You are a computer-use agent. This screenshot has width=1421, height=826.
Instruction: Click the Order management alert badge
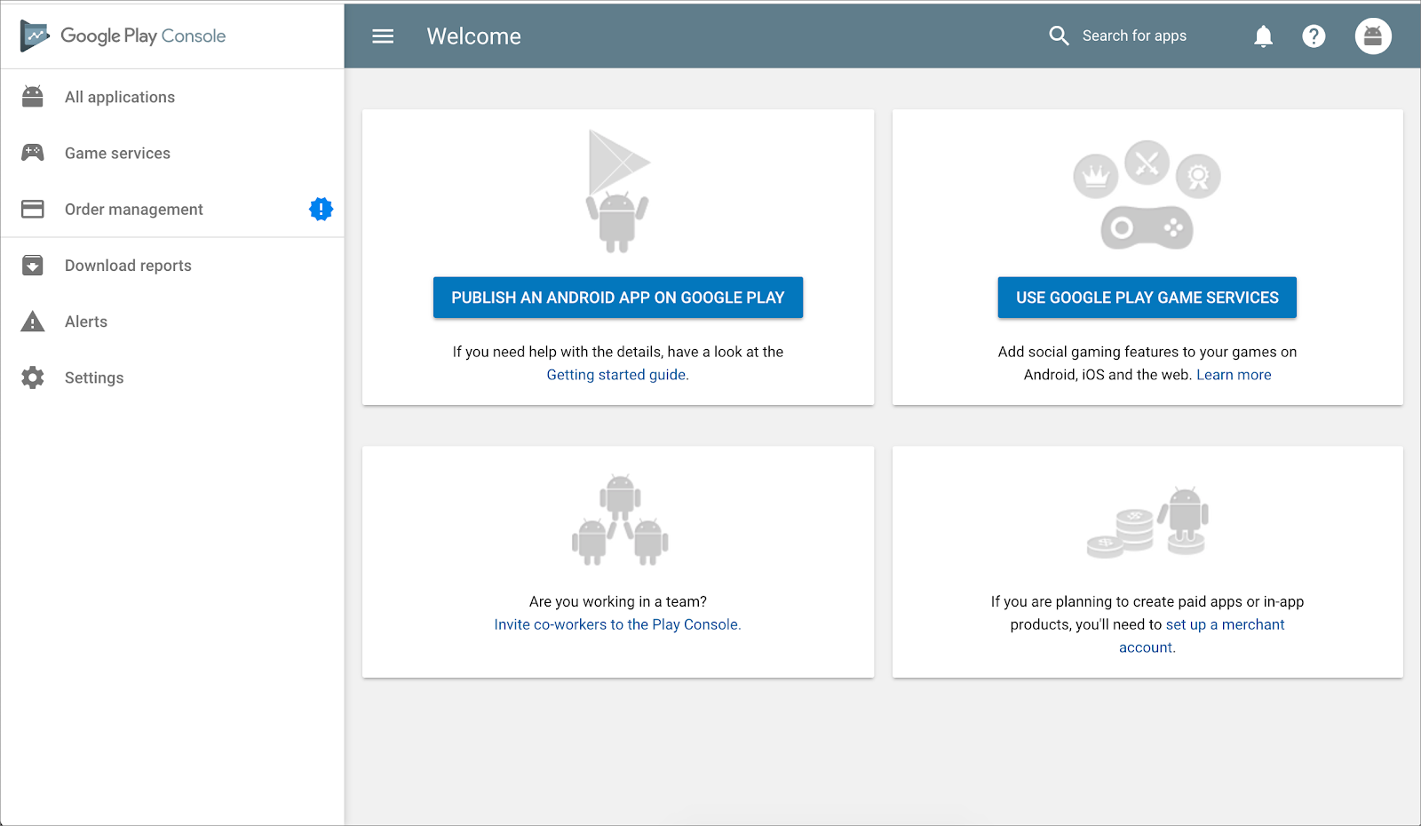click(x=321, y=209)
